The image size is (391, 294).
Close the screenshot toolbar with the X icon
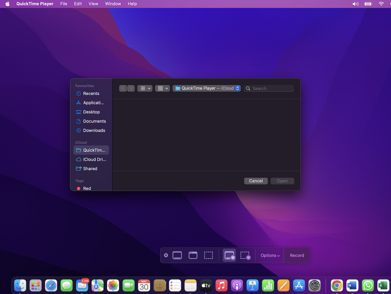point(166,255)
